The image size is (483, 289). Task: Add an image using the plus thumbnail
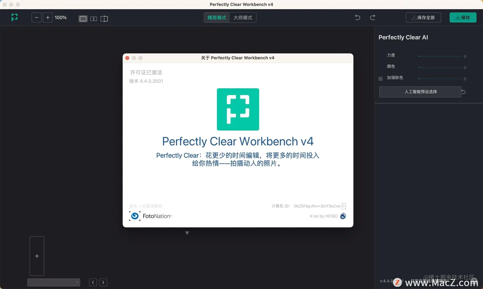click(37, 256)
